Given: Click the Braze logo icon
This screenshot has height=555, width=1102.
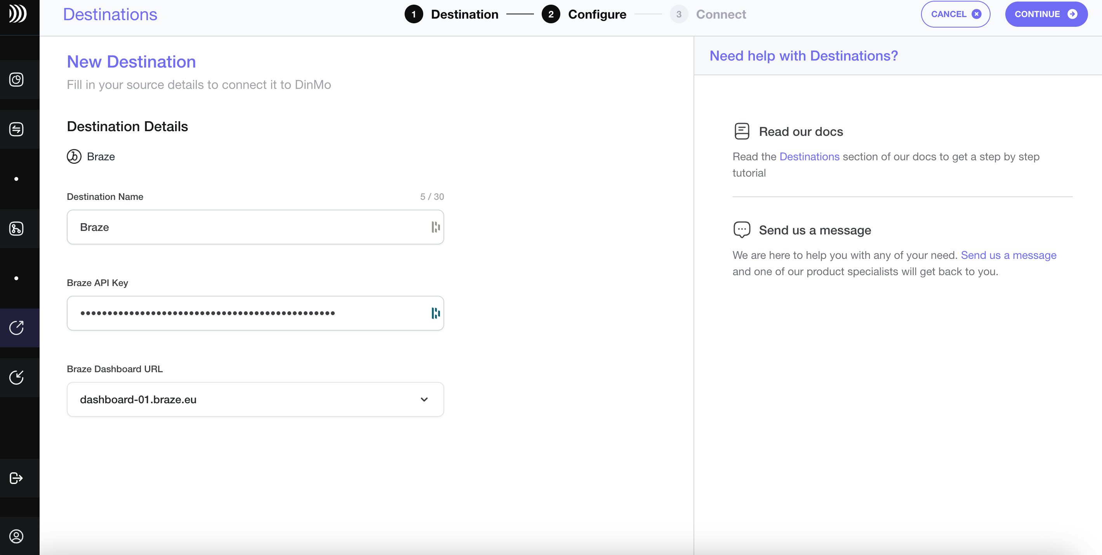Looking at the screenshot, I should 74,156.
